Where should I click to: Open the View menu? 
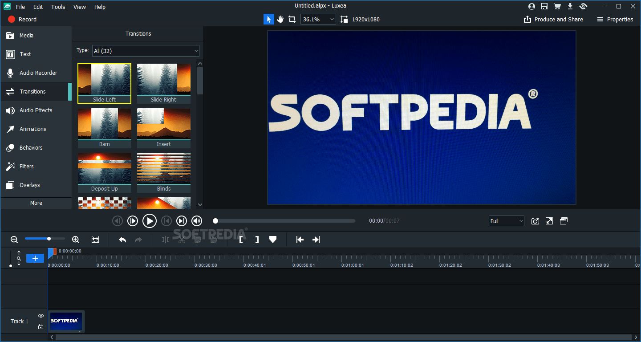[80, 7]
